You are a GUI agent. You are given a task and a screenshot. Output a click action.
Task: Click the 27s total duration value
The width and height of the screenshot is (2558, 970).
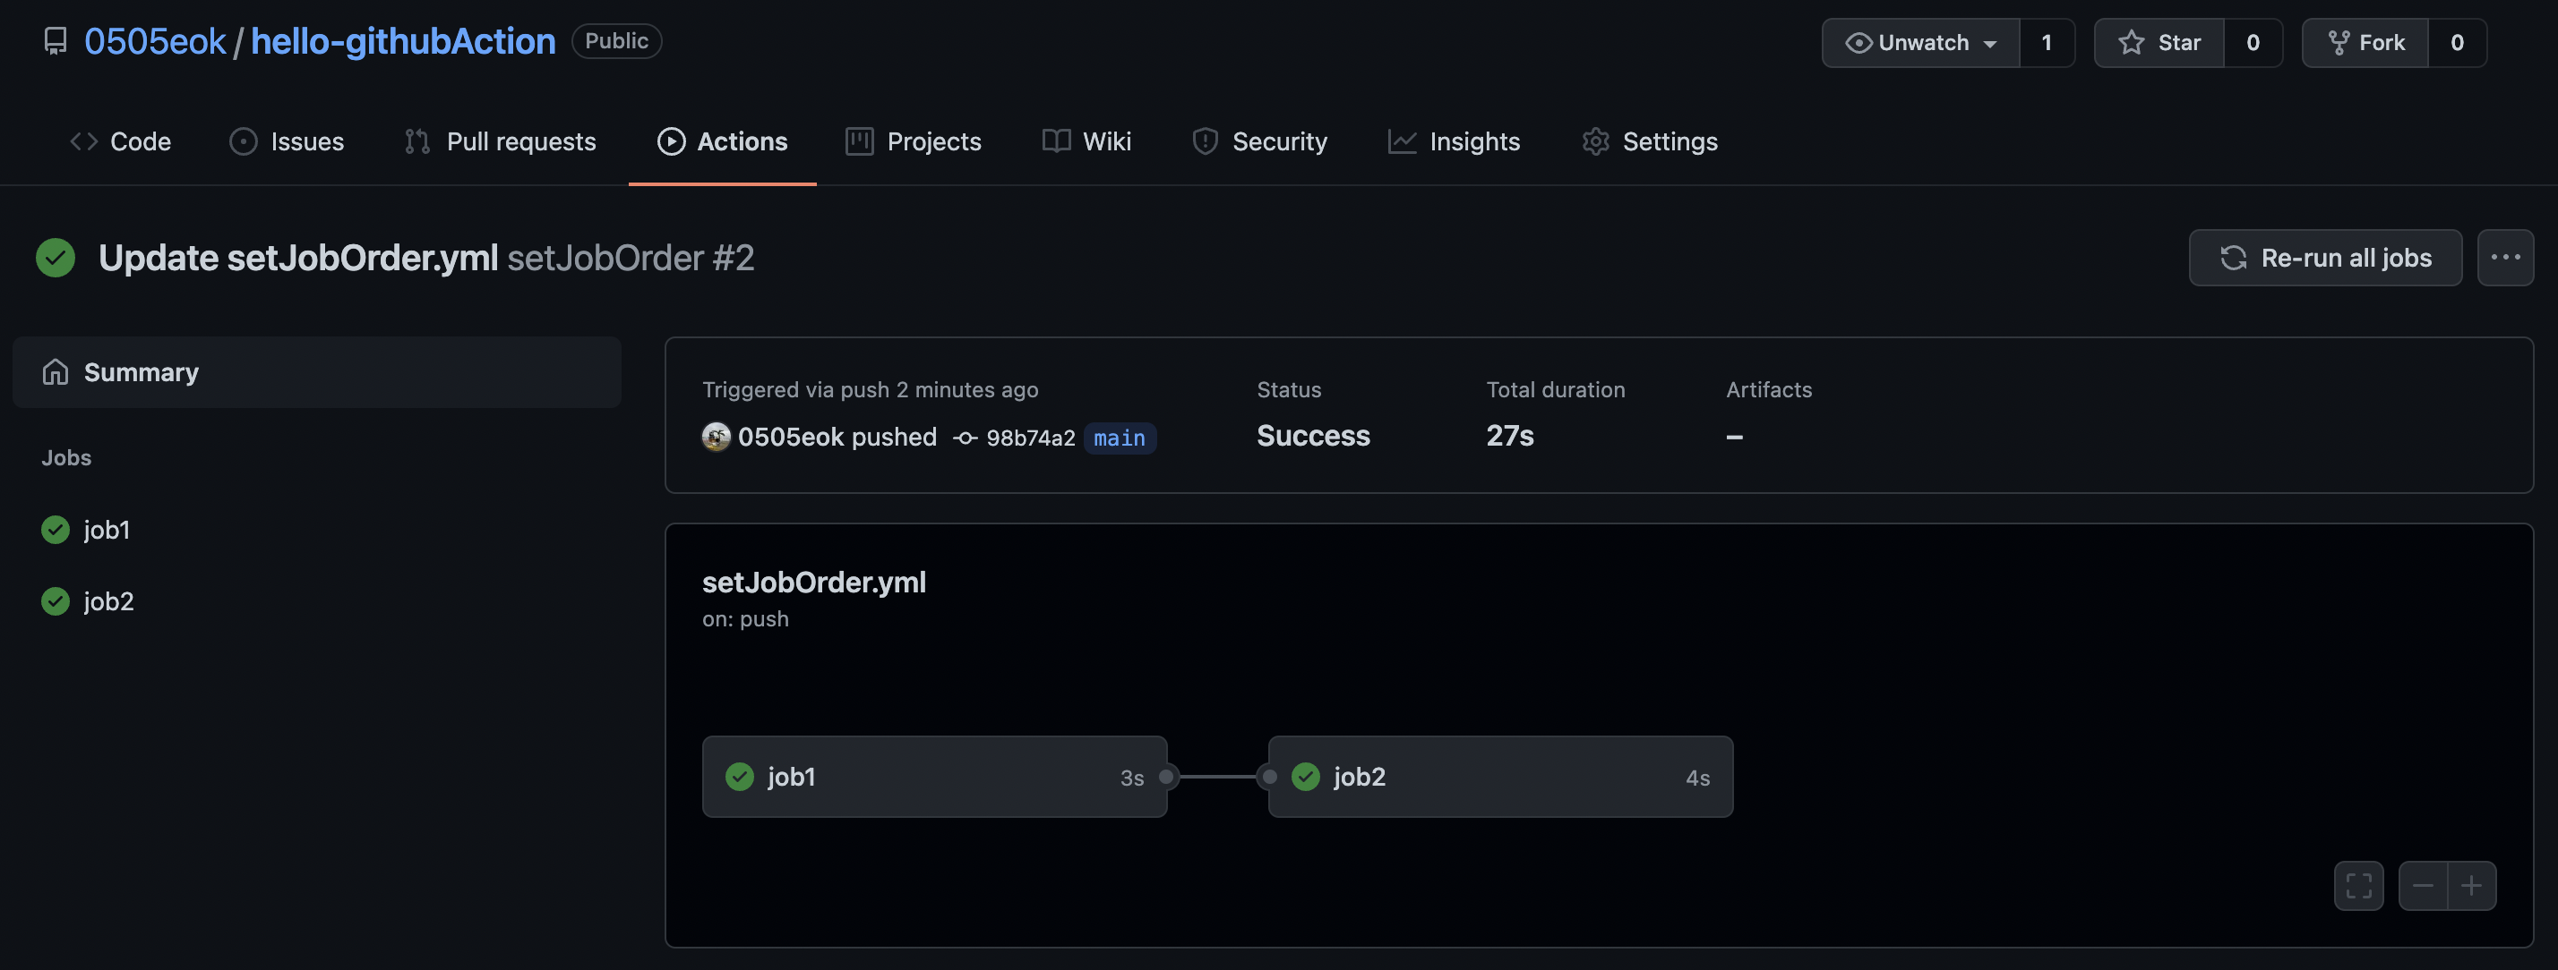click(1509, 436)
